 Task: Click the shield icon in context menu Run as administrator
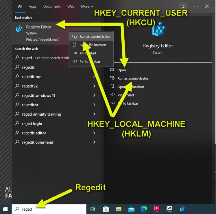click(x=74, y=37)
